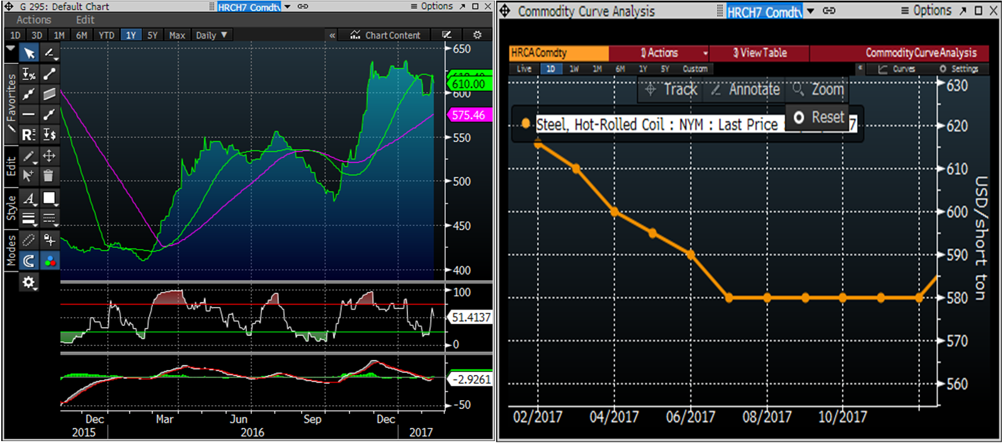
Task: Open the text style A tool
Action: [29, 199]
